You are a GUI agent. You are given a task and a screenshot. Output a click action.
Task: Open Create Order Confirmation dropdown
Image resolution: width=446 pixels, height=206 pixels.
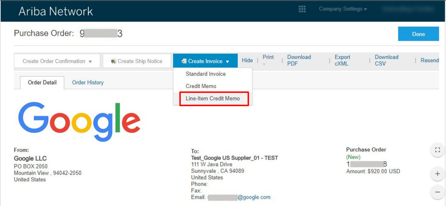point(57,61)
